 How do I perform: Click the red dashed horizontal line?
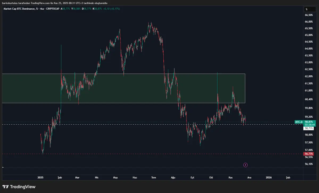[153, 154]
